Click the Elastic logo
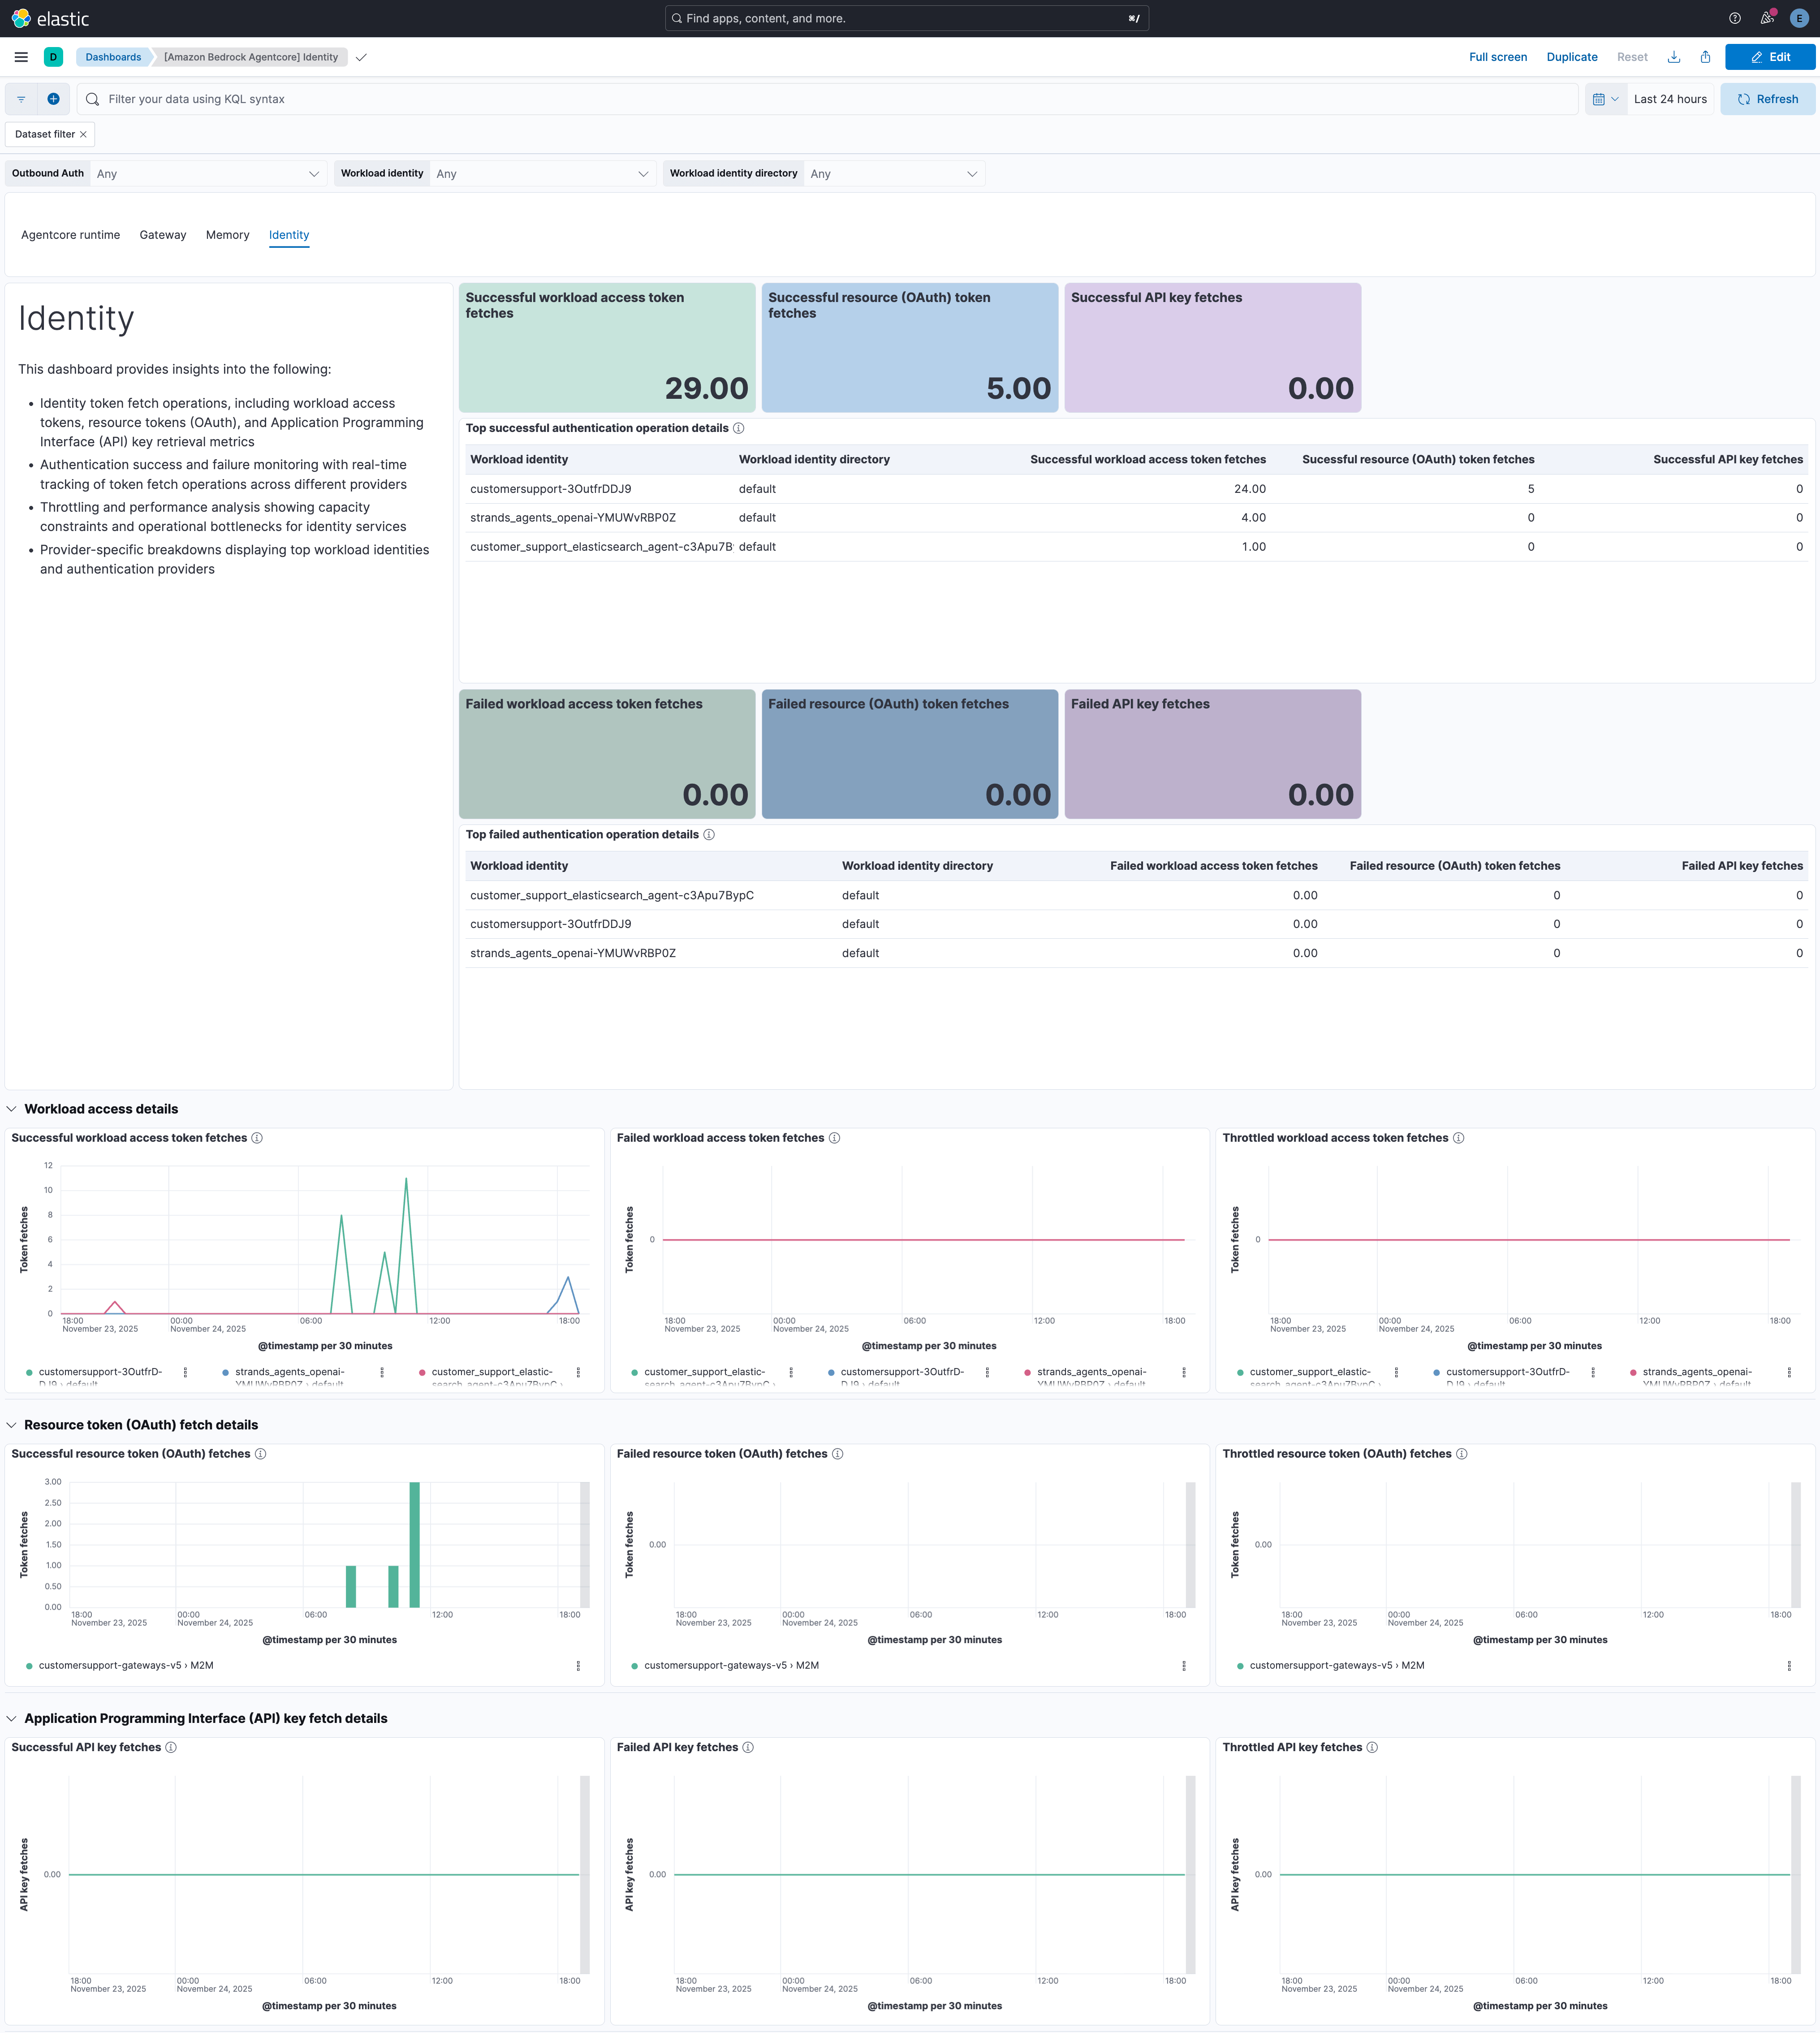 pyautogui.click(x=50, y=19)
